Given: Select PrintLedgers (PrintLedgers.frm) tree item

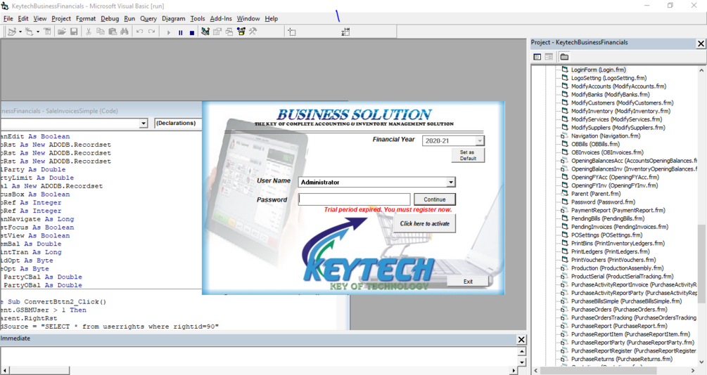Looking at the screenshot, I should tap(610, 251).
